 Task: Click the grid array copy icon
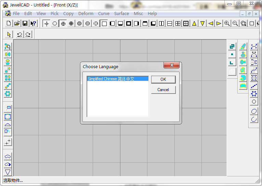(8, 78)
